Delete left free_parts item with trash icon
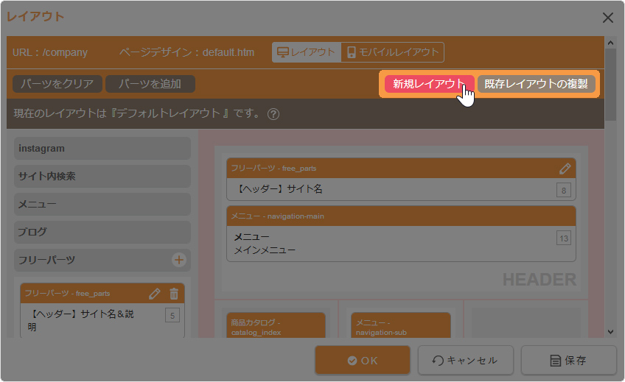This screenshot has height=382, width=625. click(174, 294)
